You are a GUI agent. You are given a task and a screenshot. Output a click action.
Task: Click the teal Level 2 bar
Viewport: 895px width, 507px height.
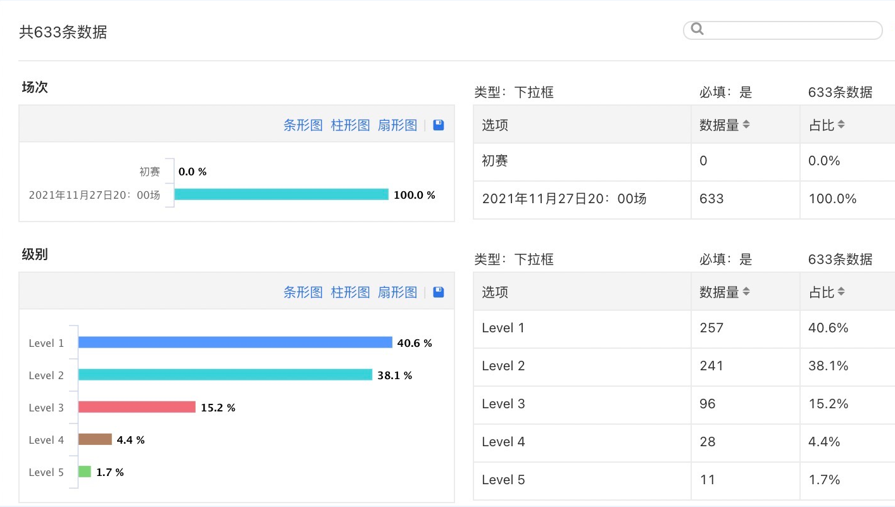coord(225,375)
